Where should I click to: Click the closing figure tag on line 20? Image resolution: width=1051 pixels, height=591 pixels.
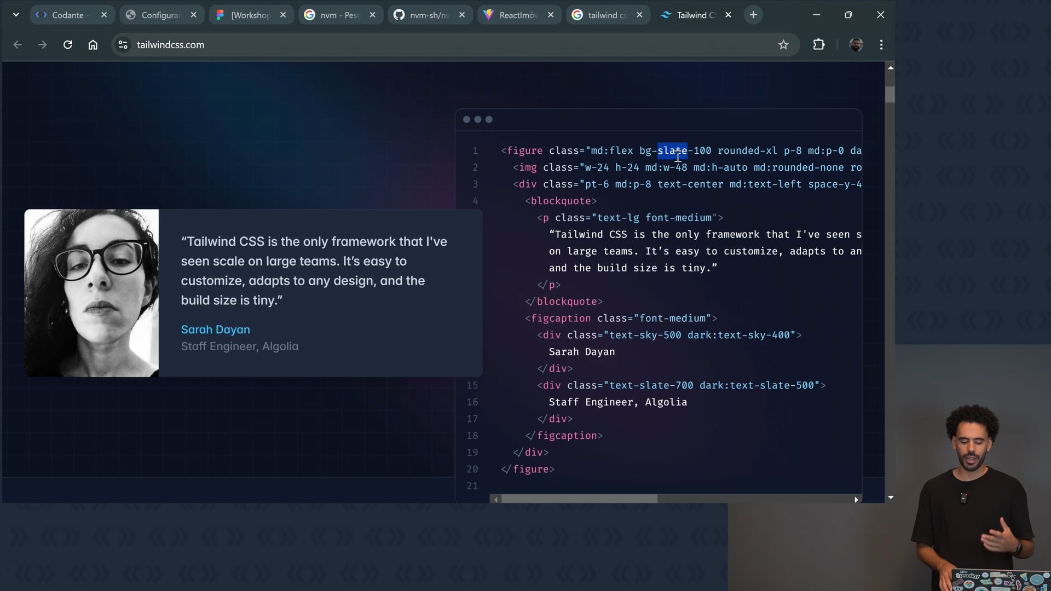pyautogui.click(x=528, y=469)
